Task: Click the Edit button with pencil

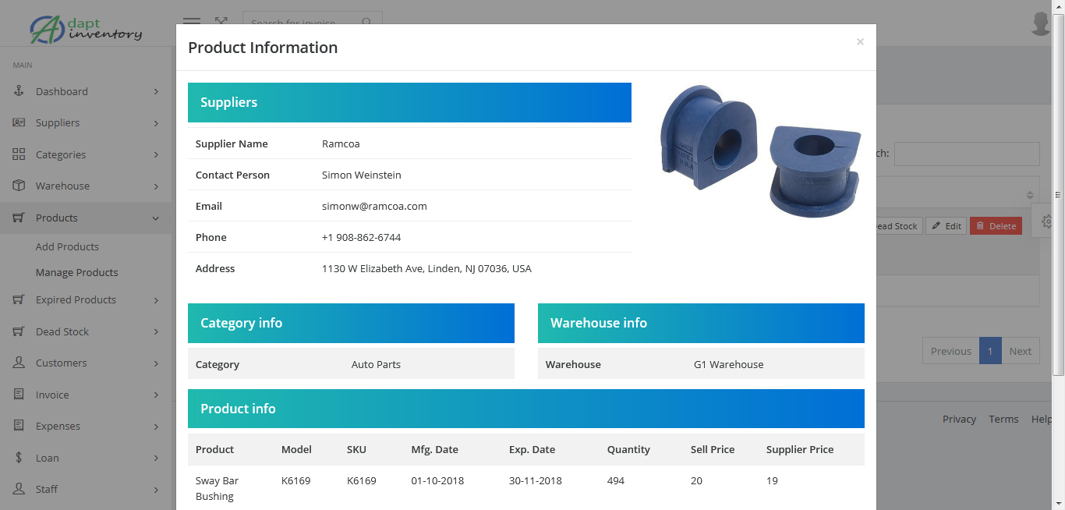Action: (946, 225)
